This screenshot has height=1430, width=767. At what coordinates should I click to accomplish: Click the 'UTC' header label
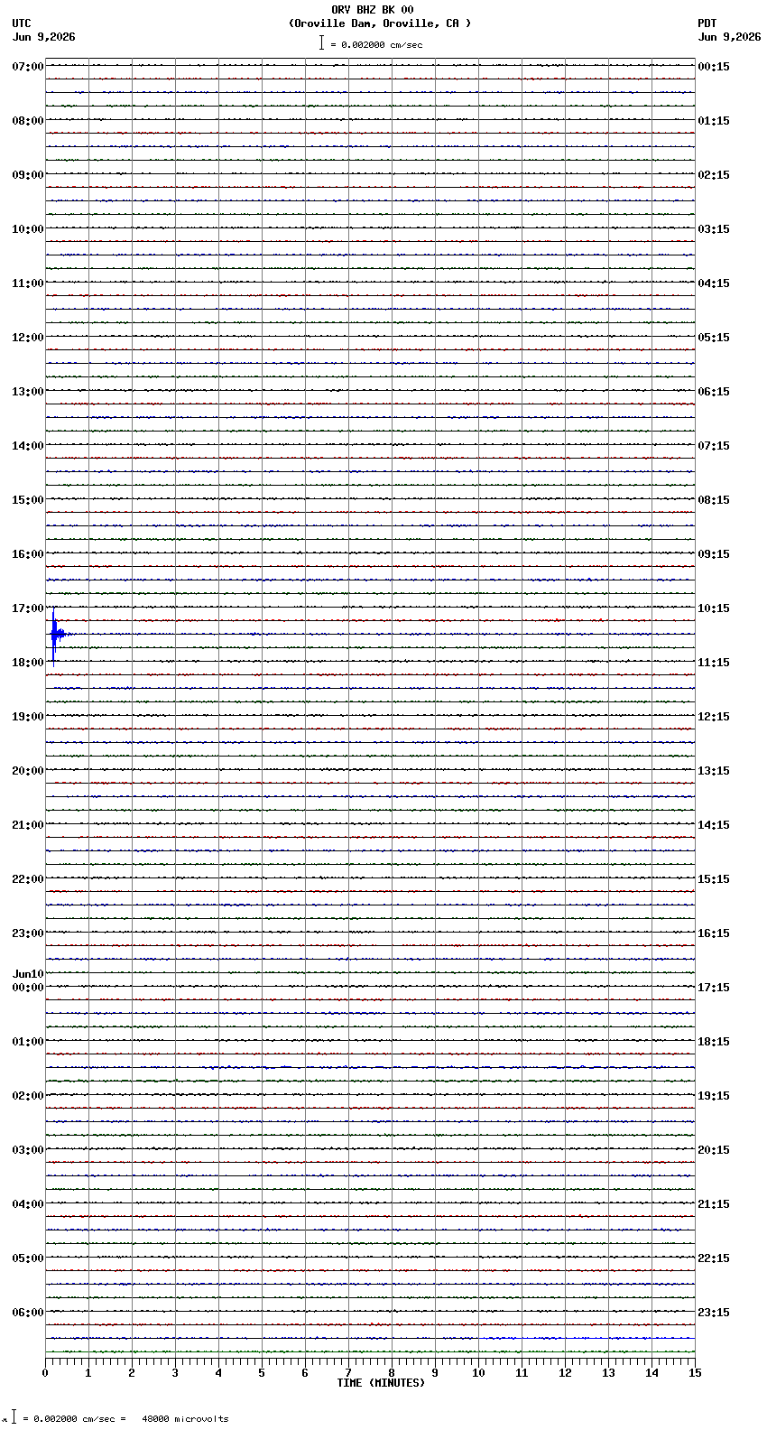(x=22, y=23)
